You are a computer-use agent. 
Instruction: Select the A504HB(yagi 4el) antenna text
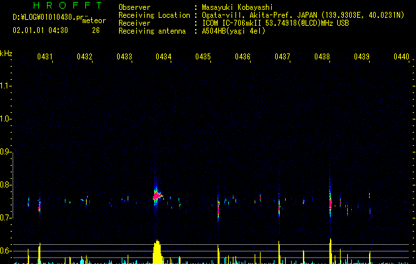point(233,31)
